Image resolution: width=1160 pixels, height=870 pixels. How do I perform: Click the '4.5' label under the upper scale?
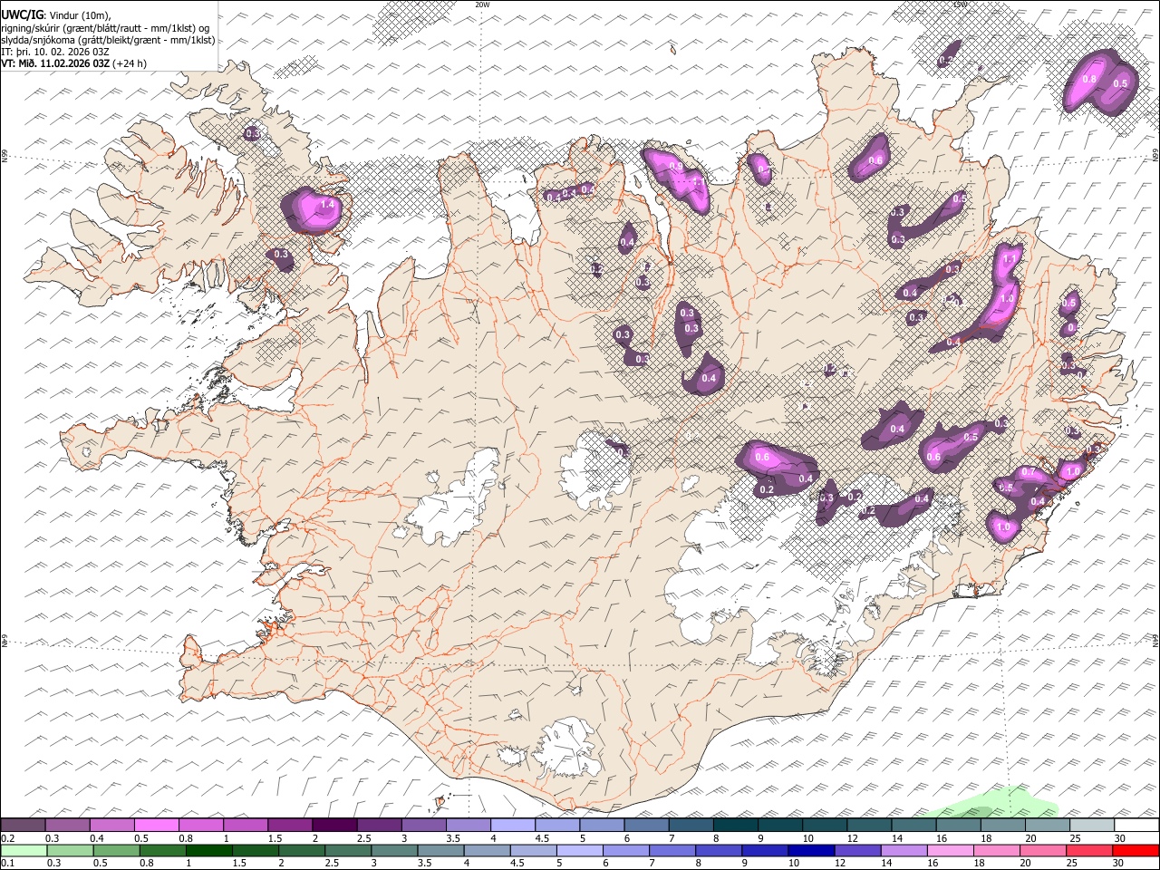click(542, 838)
